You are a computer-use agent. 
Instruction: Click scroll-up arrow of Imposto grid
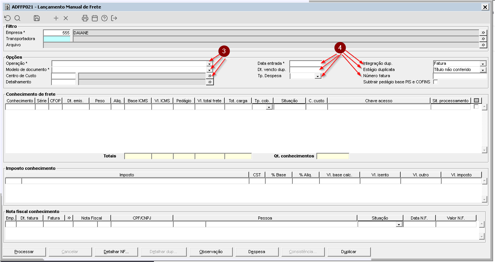(484, 181)
